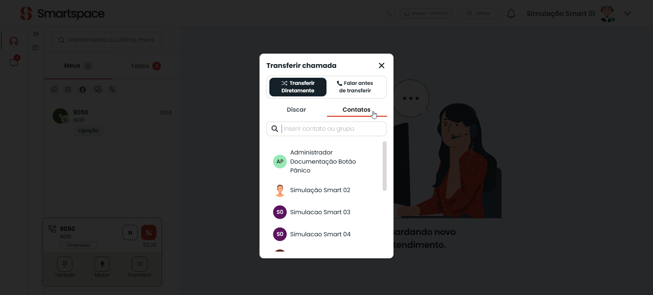The height and width of the screenshot is (295, 653).
Task: Select Transferir Diretamente transfer mode
Action: coord(298,87)
